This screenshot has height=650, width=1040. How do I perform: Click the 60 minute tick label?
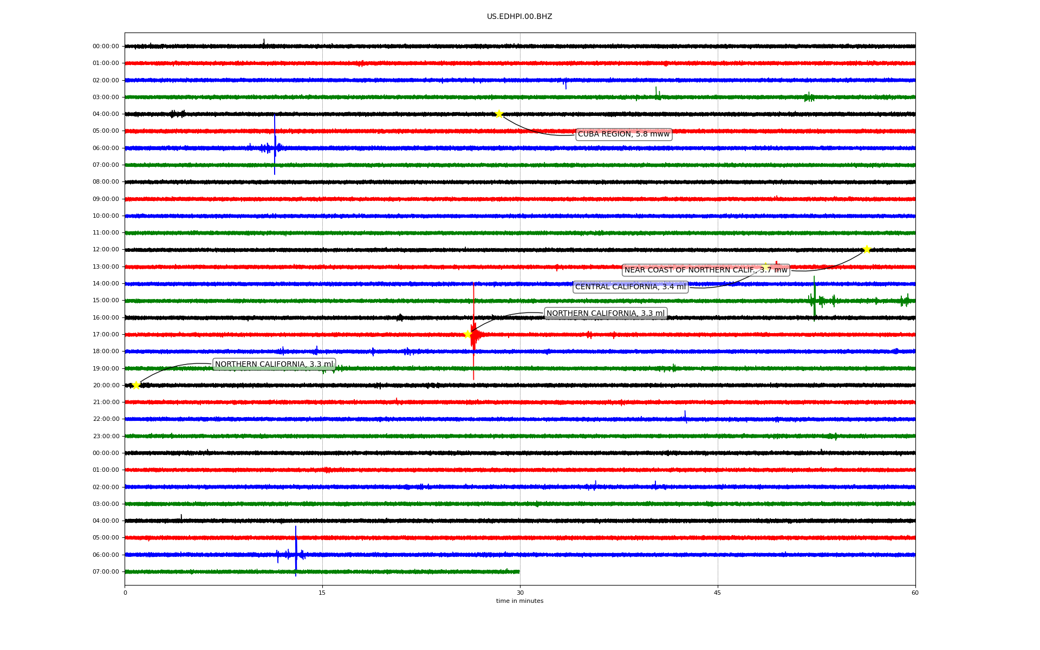coord(915,593)
